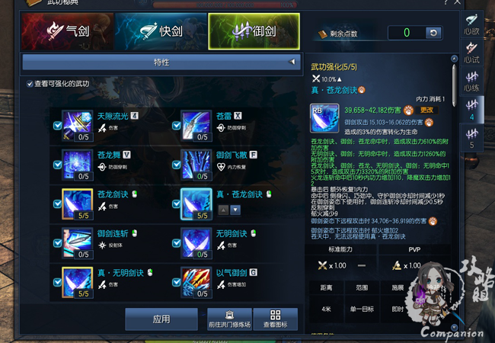Screen dimensions: 495x343
Task: Select the 苍雷 skill icon
Action: pyautogui.click(x=196, y=126)
